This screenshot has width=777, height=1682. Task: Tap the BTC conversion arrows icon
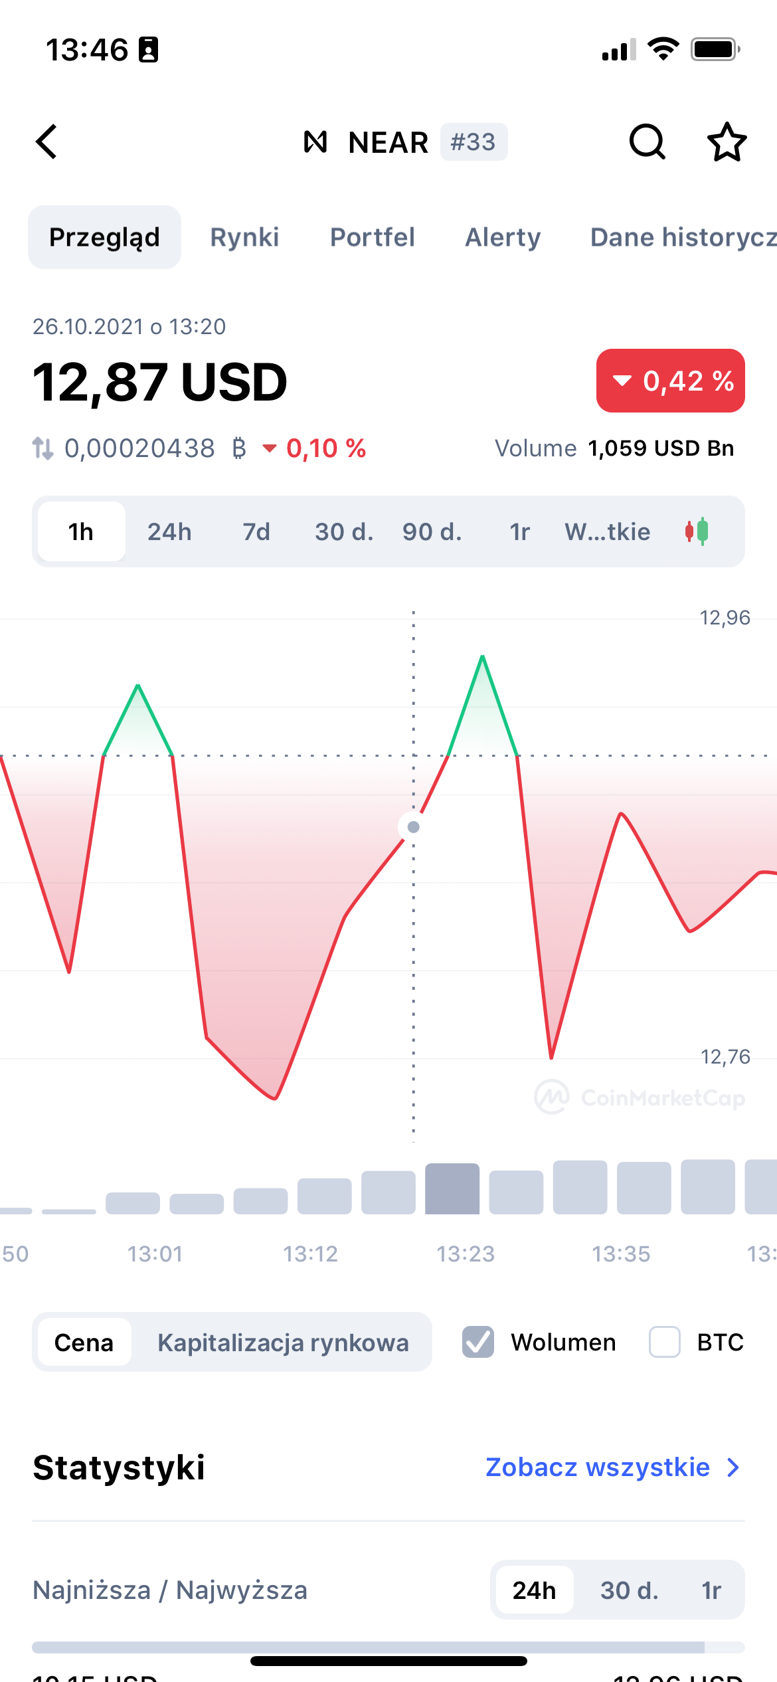point(43,448)
